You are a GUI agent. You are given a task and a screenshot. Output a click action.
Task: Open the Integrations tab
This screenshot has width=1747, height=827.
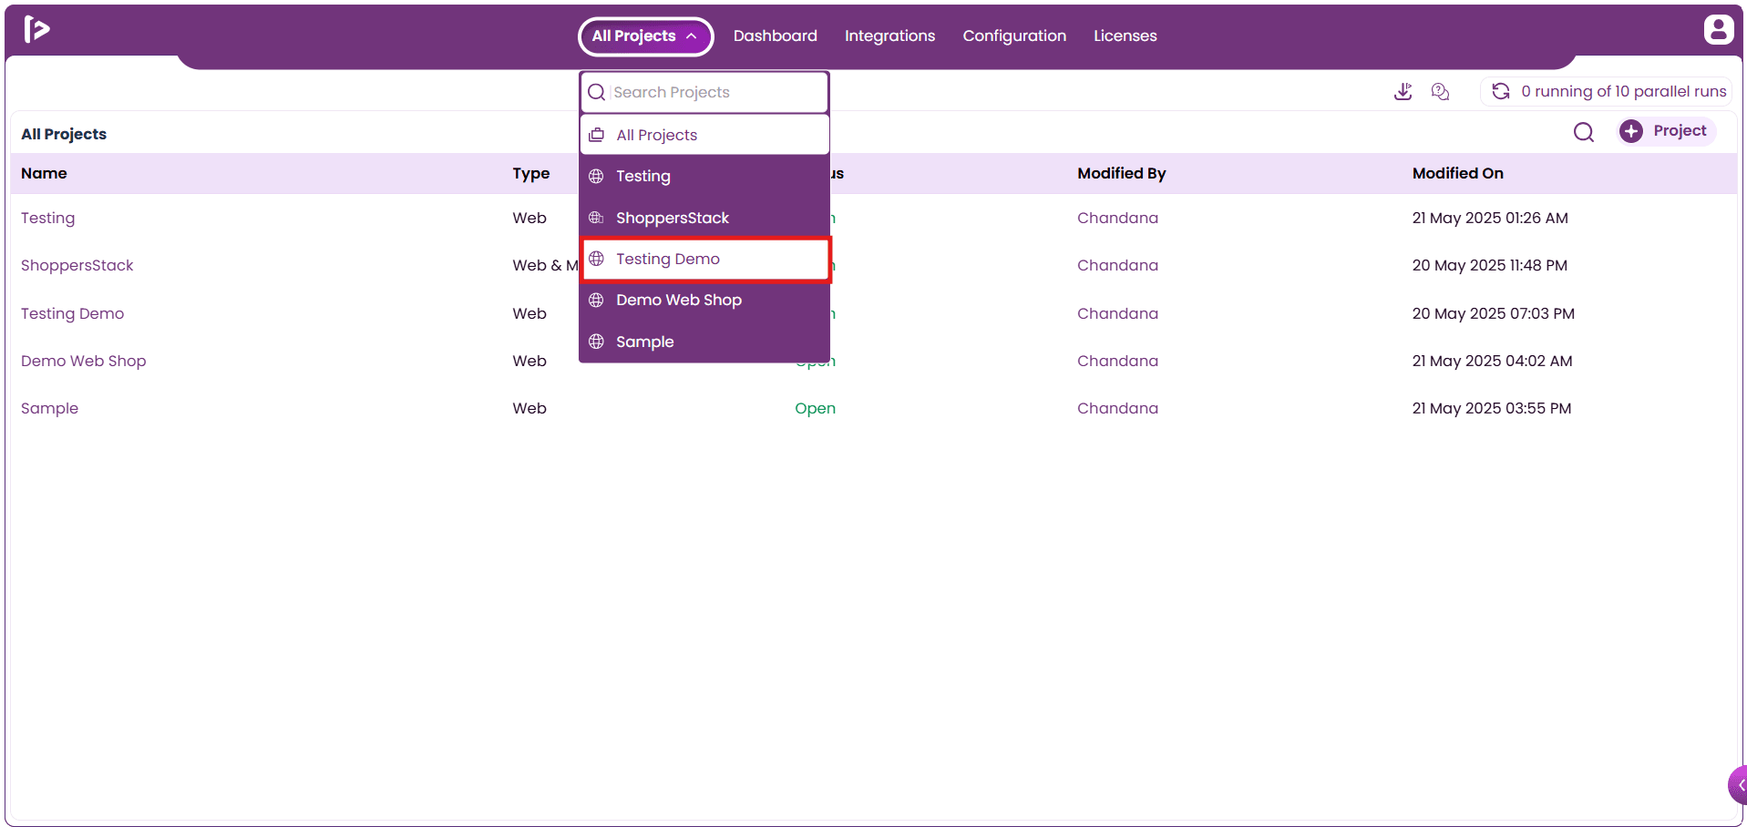pyautogui.click(x=889, y=36)
